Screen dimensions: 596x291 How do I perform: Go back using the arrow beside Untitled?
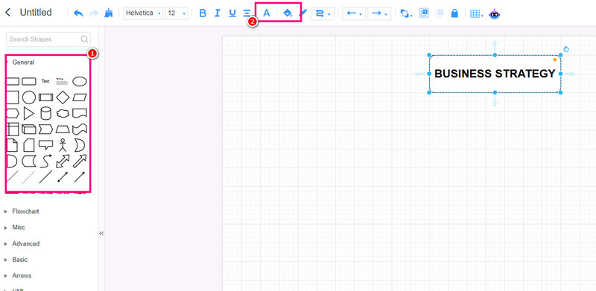[7, 13]
